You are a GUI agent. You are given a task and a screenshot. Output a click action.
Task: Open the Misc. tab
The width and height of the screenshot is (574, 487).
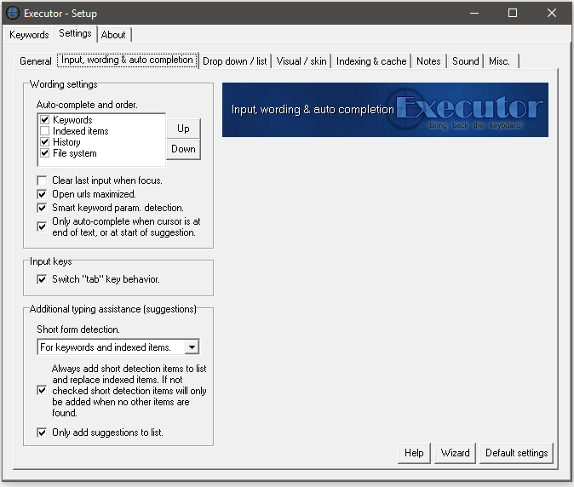point(500,61)
